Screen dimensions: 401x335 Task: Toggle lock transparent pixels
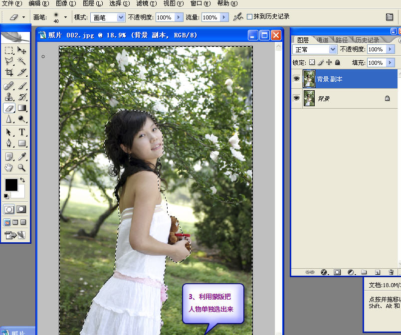(312, 62)
